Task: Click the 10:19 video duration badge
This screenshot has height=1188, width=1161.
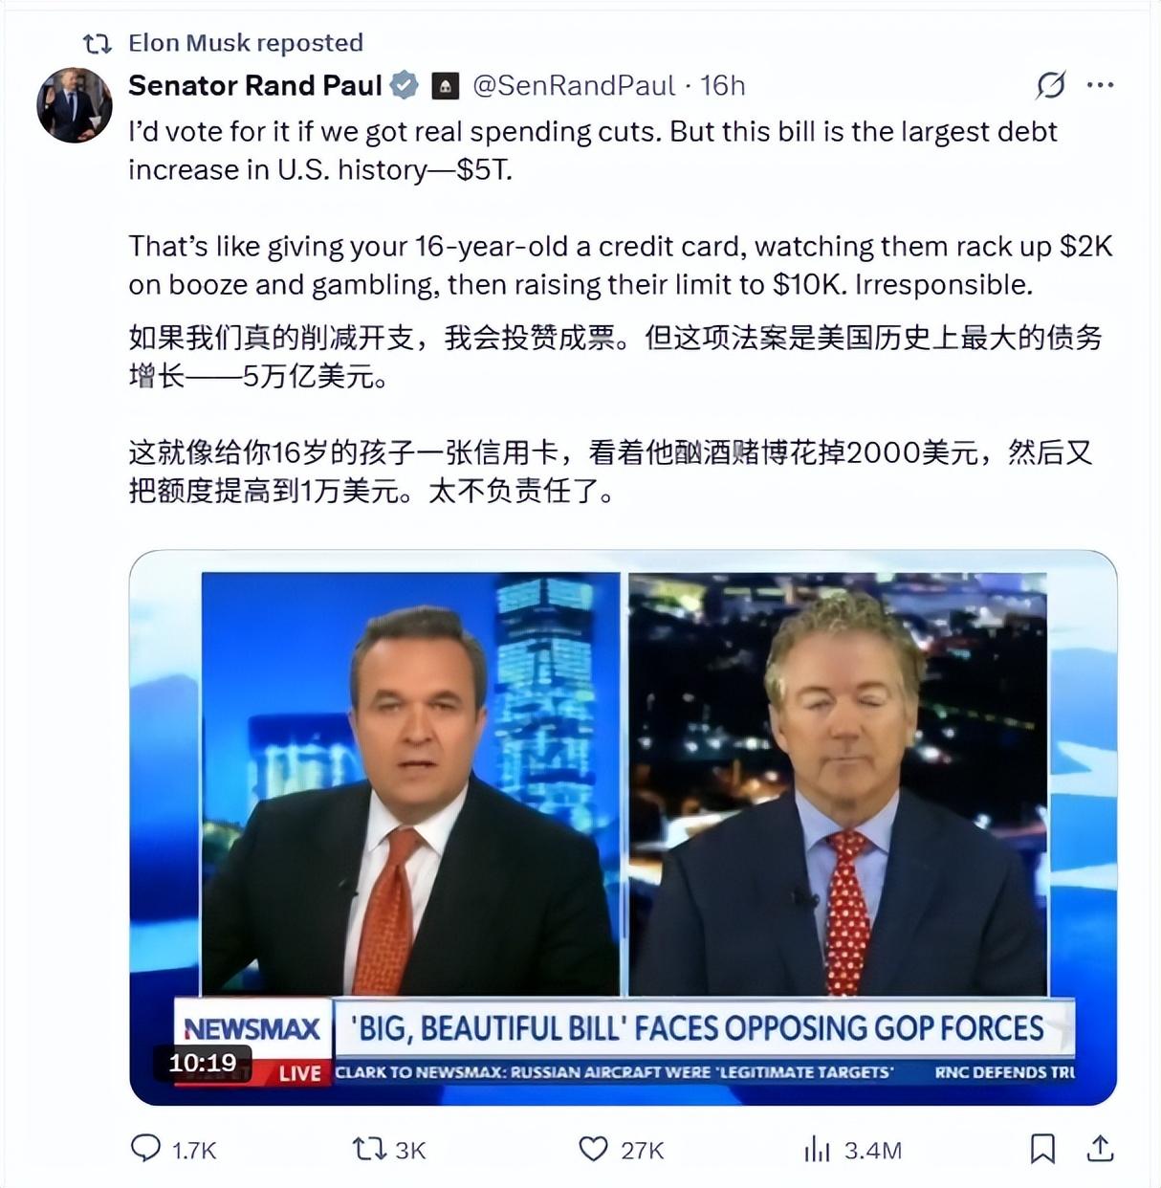Action: pos(203,1063)
